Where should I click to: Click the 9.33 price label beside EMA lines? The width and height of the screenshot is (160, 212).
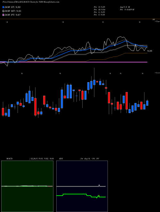click(x=150, y=51)
